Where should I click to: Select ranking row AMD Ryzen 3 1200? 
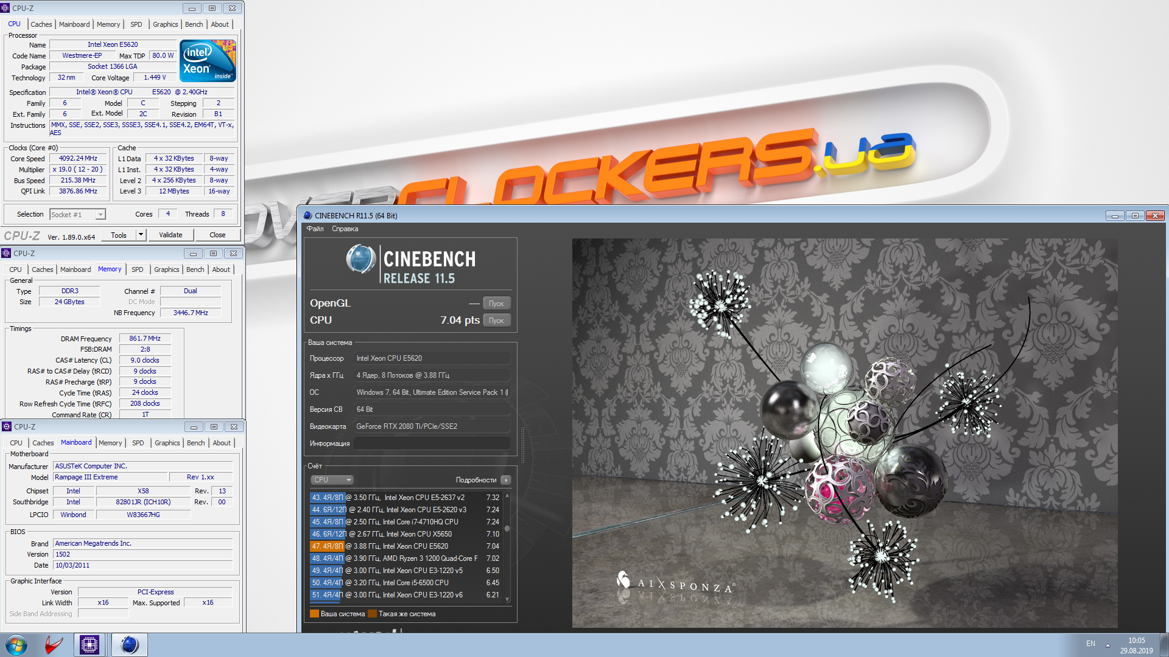click(405, 558)
